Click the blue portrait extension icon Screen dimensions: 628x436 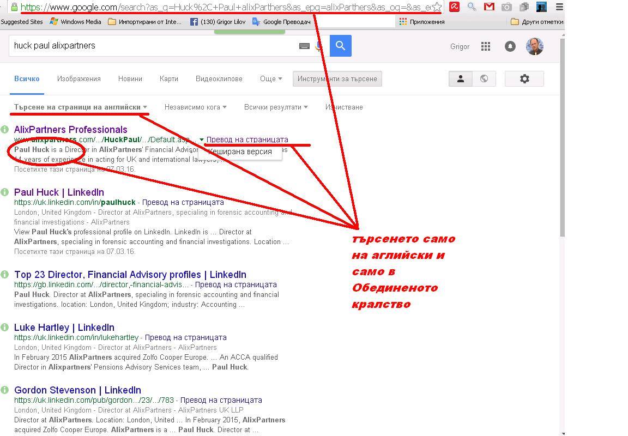[x=541, y=7]
